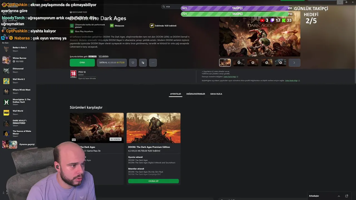Screen dimensions: 356x200
Task: Select Dishonored in the recent list
Action: (18, 70)
